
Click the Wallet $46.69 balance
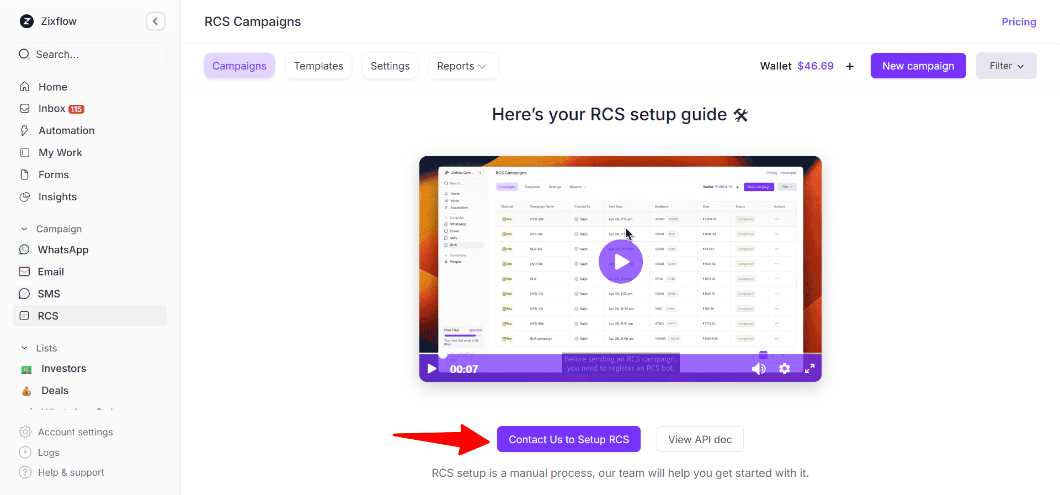click(797, 66)
